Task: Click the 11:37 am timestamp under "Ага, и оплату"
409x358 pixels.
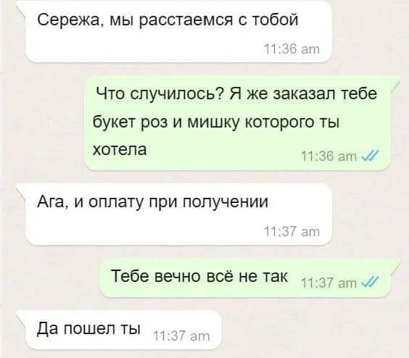Action: [x=292, y=231]
